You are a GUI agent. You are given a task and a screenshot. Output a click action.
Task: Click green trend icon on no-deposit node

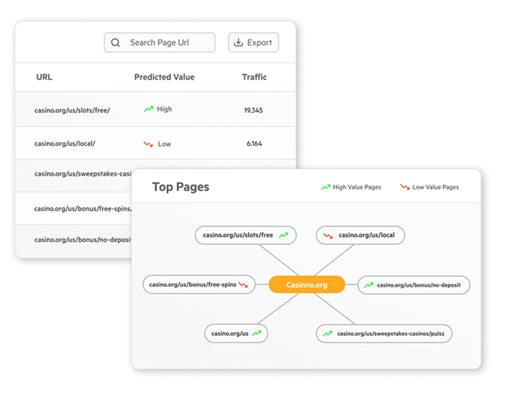pos(369,285)
